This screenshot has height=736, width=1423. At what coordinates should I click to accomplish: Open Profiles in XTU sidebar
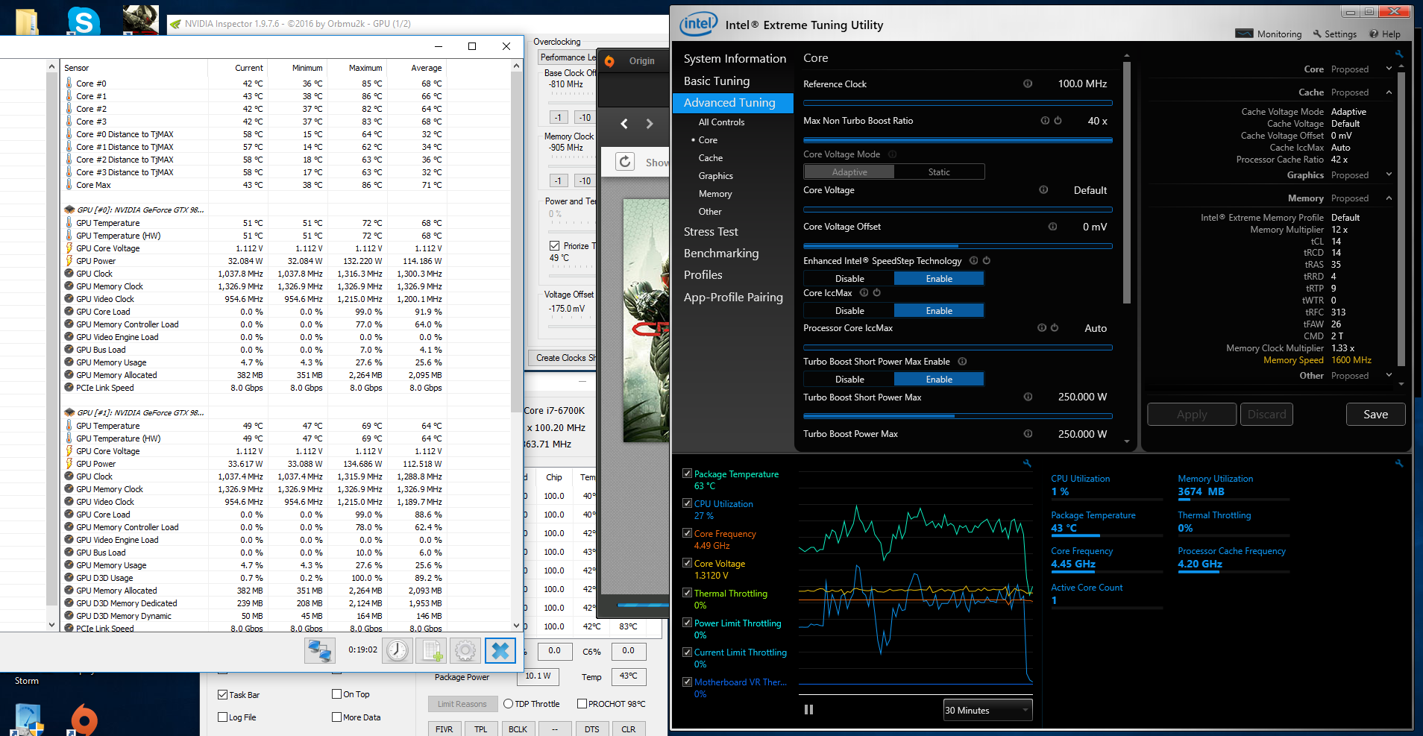703,274
